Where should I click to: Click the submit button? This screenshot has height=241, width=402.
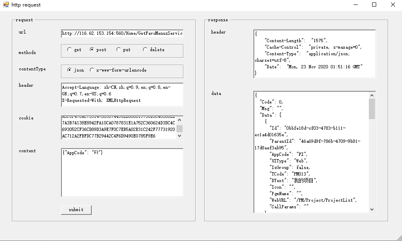click(x=76, y=209)
